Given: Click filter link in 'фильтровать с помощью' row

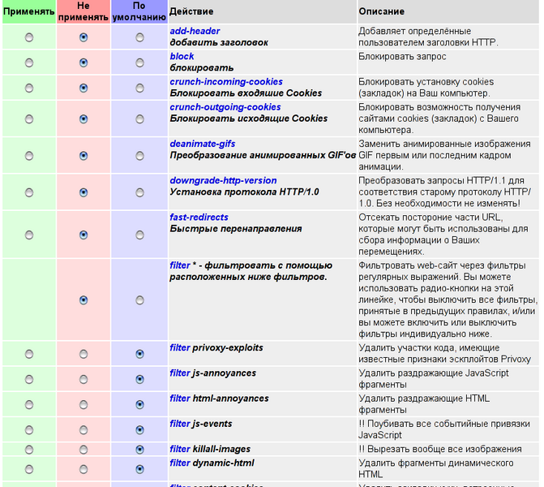Looking at the screenshot, I should (x=180, y=265).
